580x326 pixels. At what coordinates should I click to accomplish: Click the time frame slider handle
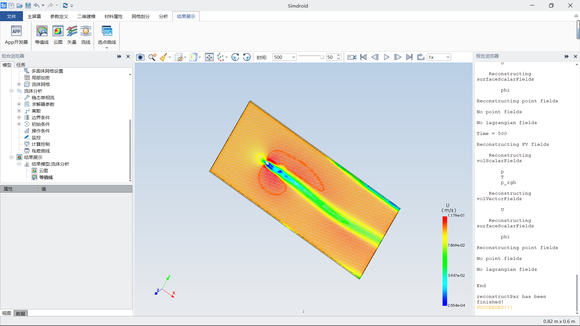322,57
